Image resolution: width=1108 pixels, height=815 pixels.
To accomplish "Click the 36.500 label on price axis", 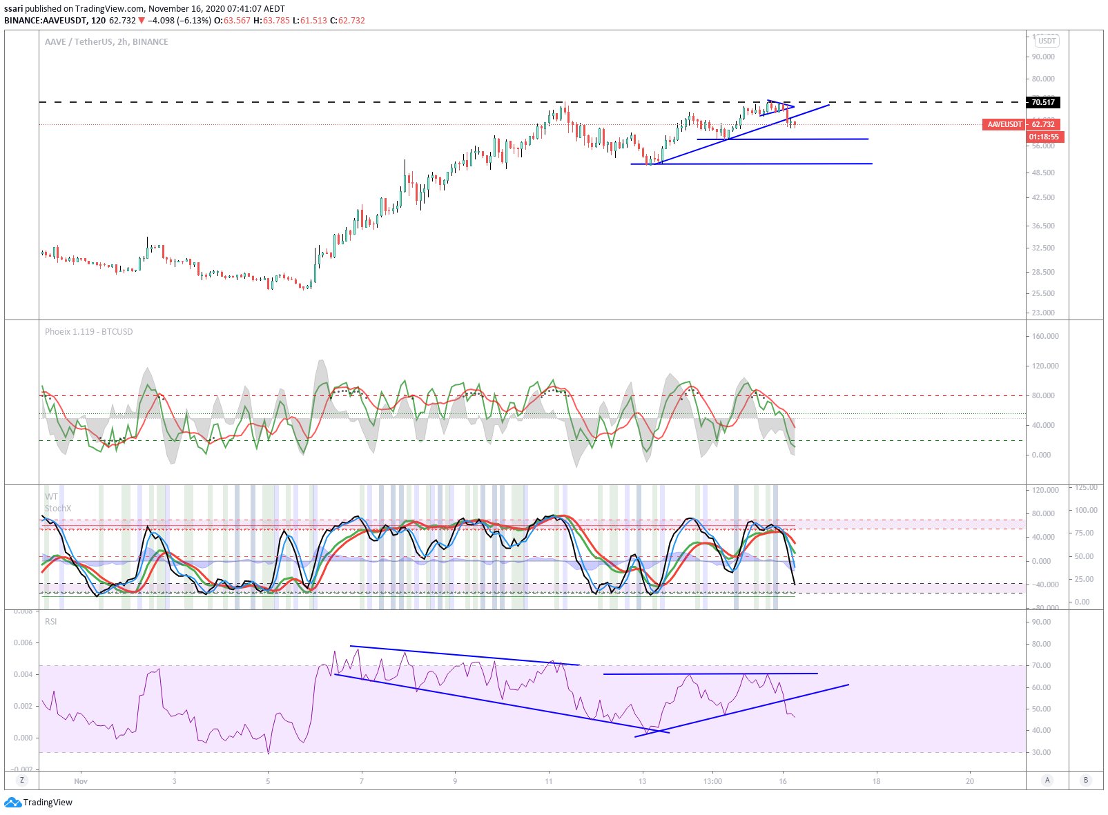I will tap(1043, 226).
